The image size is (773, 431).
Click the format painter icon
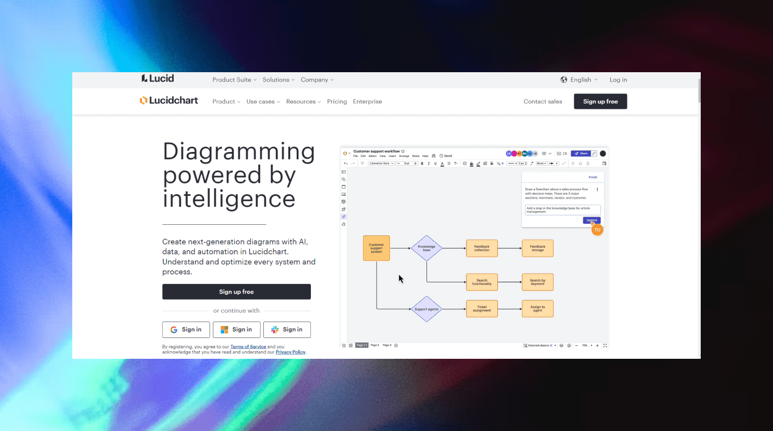pos(362,164)
